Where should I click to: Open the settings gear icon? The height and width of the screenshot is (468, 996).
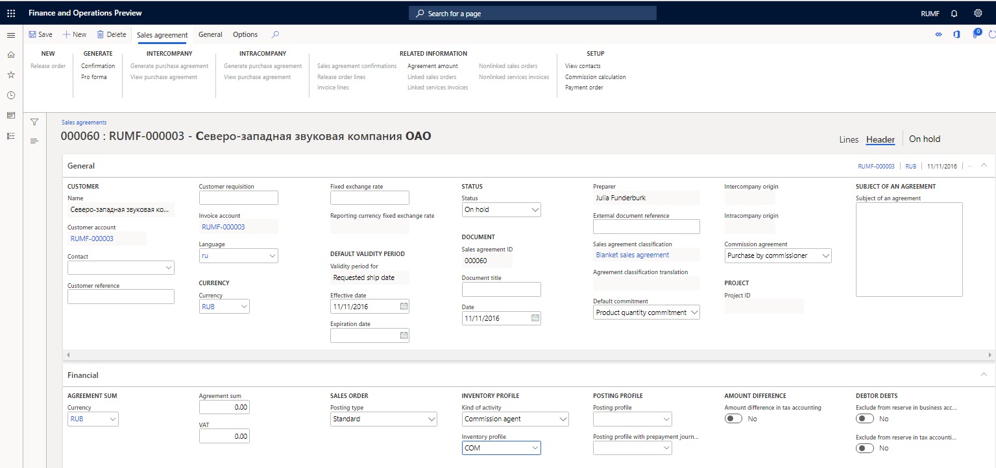coord(978,13)
